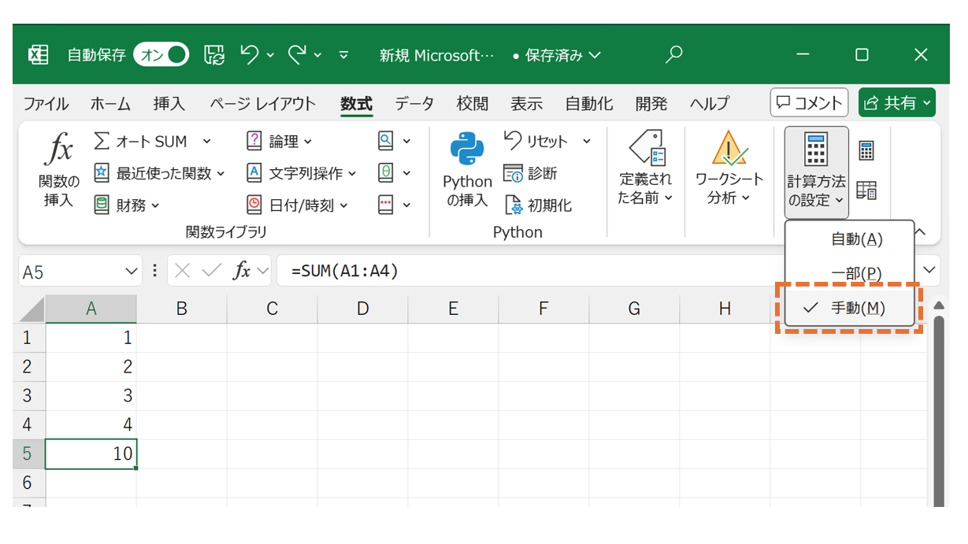The height and width of the screenshot is (544, 968).
Task: Expand the formula bar chevron
Action: pyautogui.click(x=930, y=270)
